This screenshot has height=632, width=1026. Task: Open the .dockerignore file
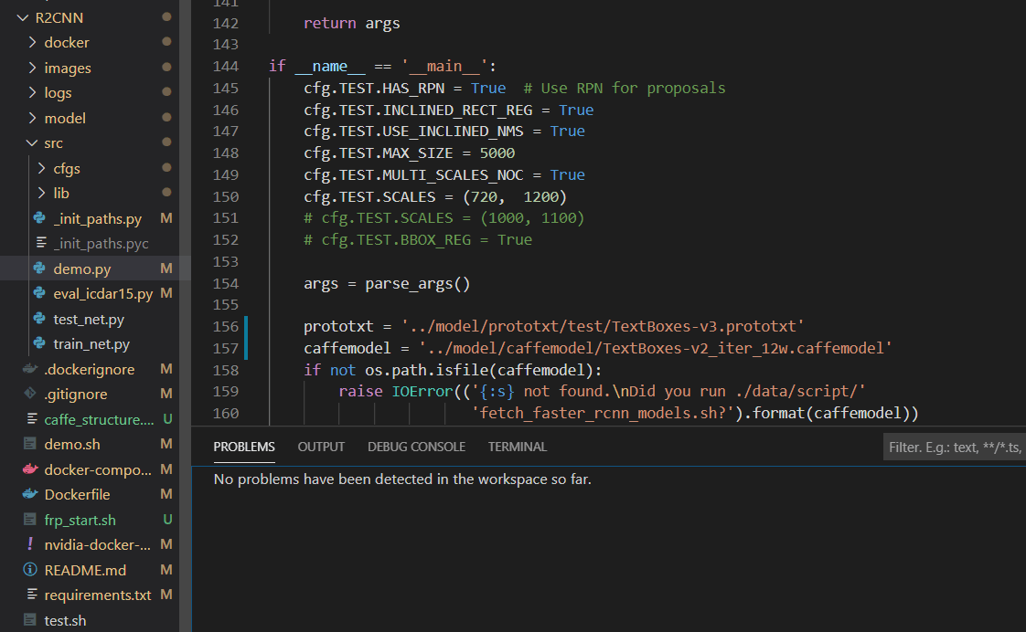tap(89, 369)
